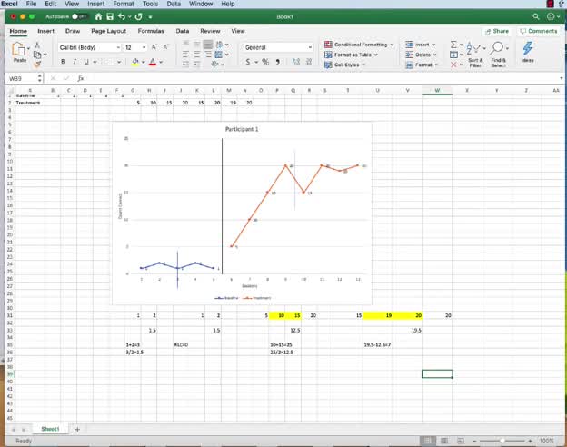Click the Undo arrow icon
The image size is (567, 447).
[122, 16]
